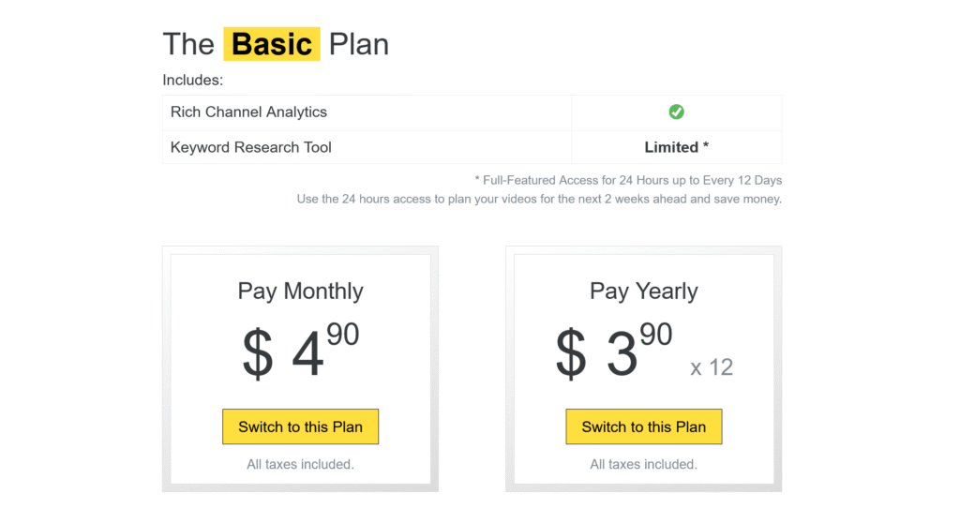This screenshot has width=960, height=523.
Task: Click the Full-Featured Access for 24 Hours footnote
Action: coord(628,180)
